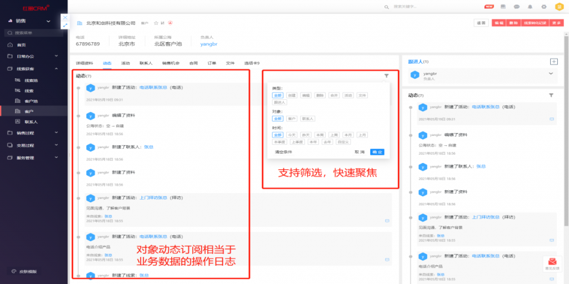Click the 意见反馈 feedback envelope icon

pyautogui.click(x=552, y=262)
